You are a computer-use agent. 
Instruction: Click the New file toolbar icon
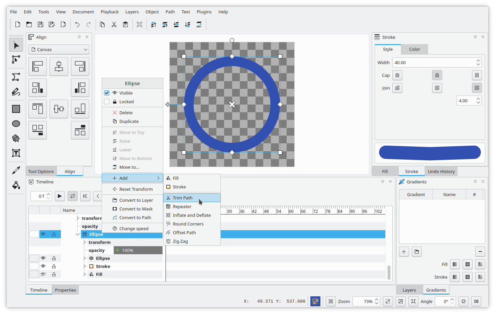pyautogui.click(x=18, y=24)
